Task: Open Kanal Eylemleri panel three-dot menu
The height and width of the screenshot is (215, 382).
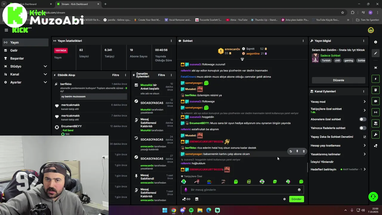Action: coord(363,91)
